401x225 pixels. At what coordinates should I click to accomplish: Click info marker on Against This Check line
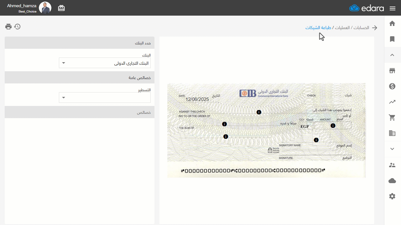tap(259, 112)
